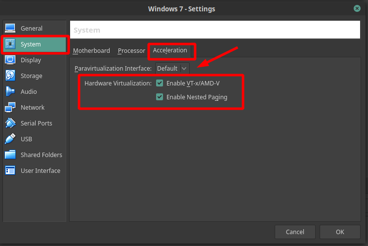The width and height of the screenshot is (368, 246).
Task: Select the Acceleration tab
Action: point(170,50)
